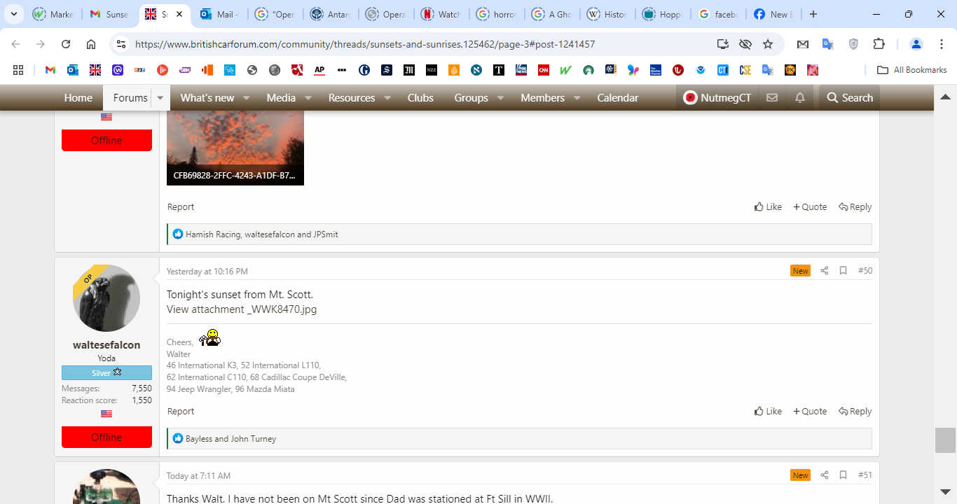Click the Google Translate extension icon
This screenshot has width=957, height=504.
pos(827,44)
